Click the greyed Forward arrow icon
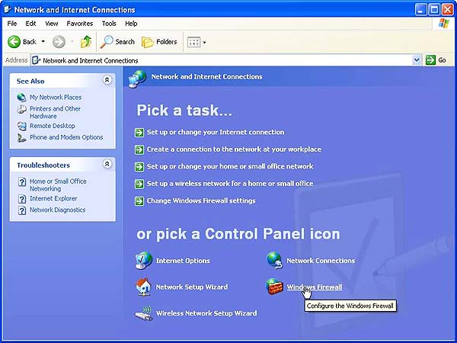Image resolution: width=457 pixels, height=343 pixels. click(x=59, y=42)
